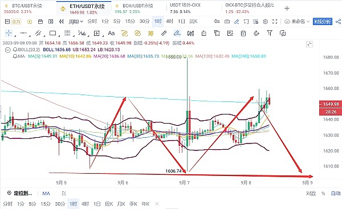This screenshot has width=342, height=209.
Task: Click the yellow house indicator icon
Action: click(30, 22)
